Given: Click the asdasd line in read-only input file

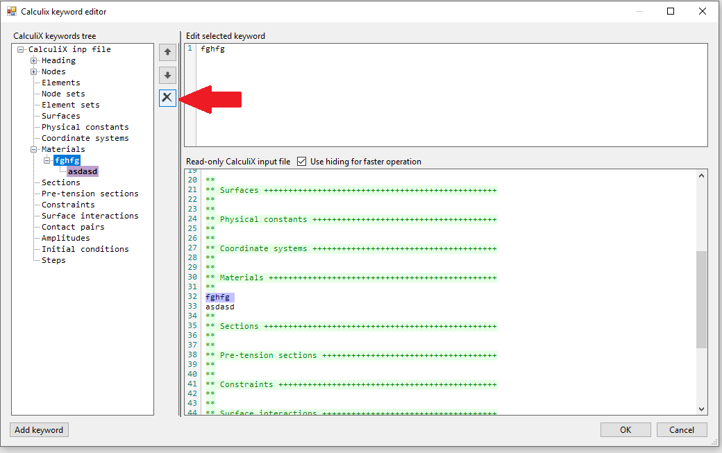Looking at the screenshot, I should (219, 307).
